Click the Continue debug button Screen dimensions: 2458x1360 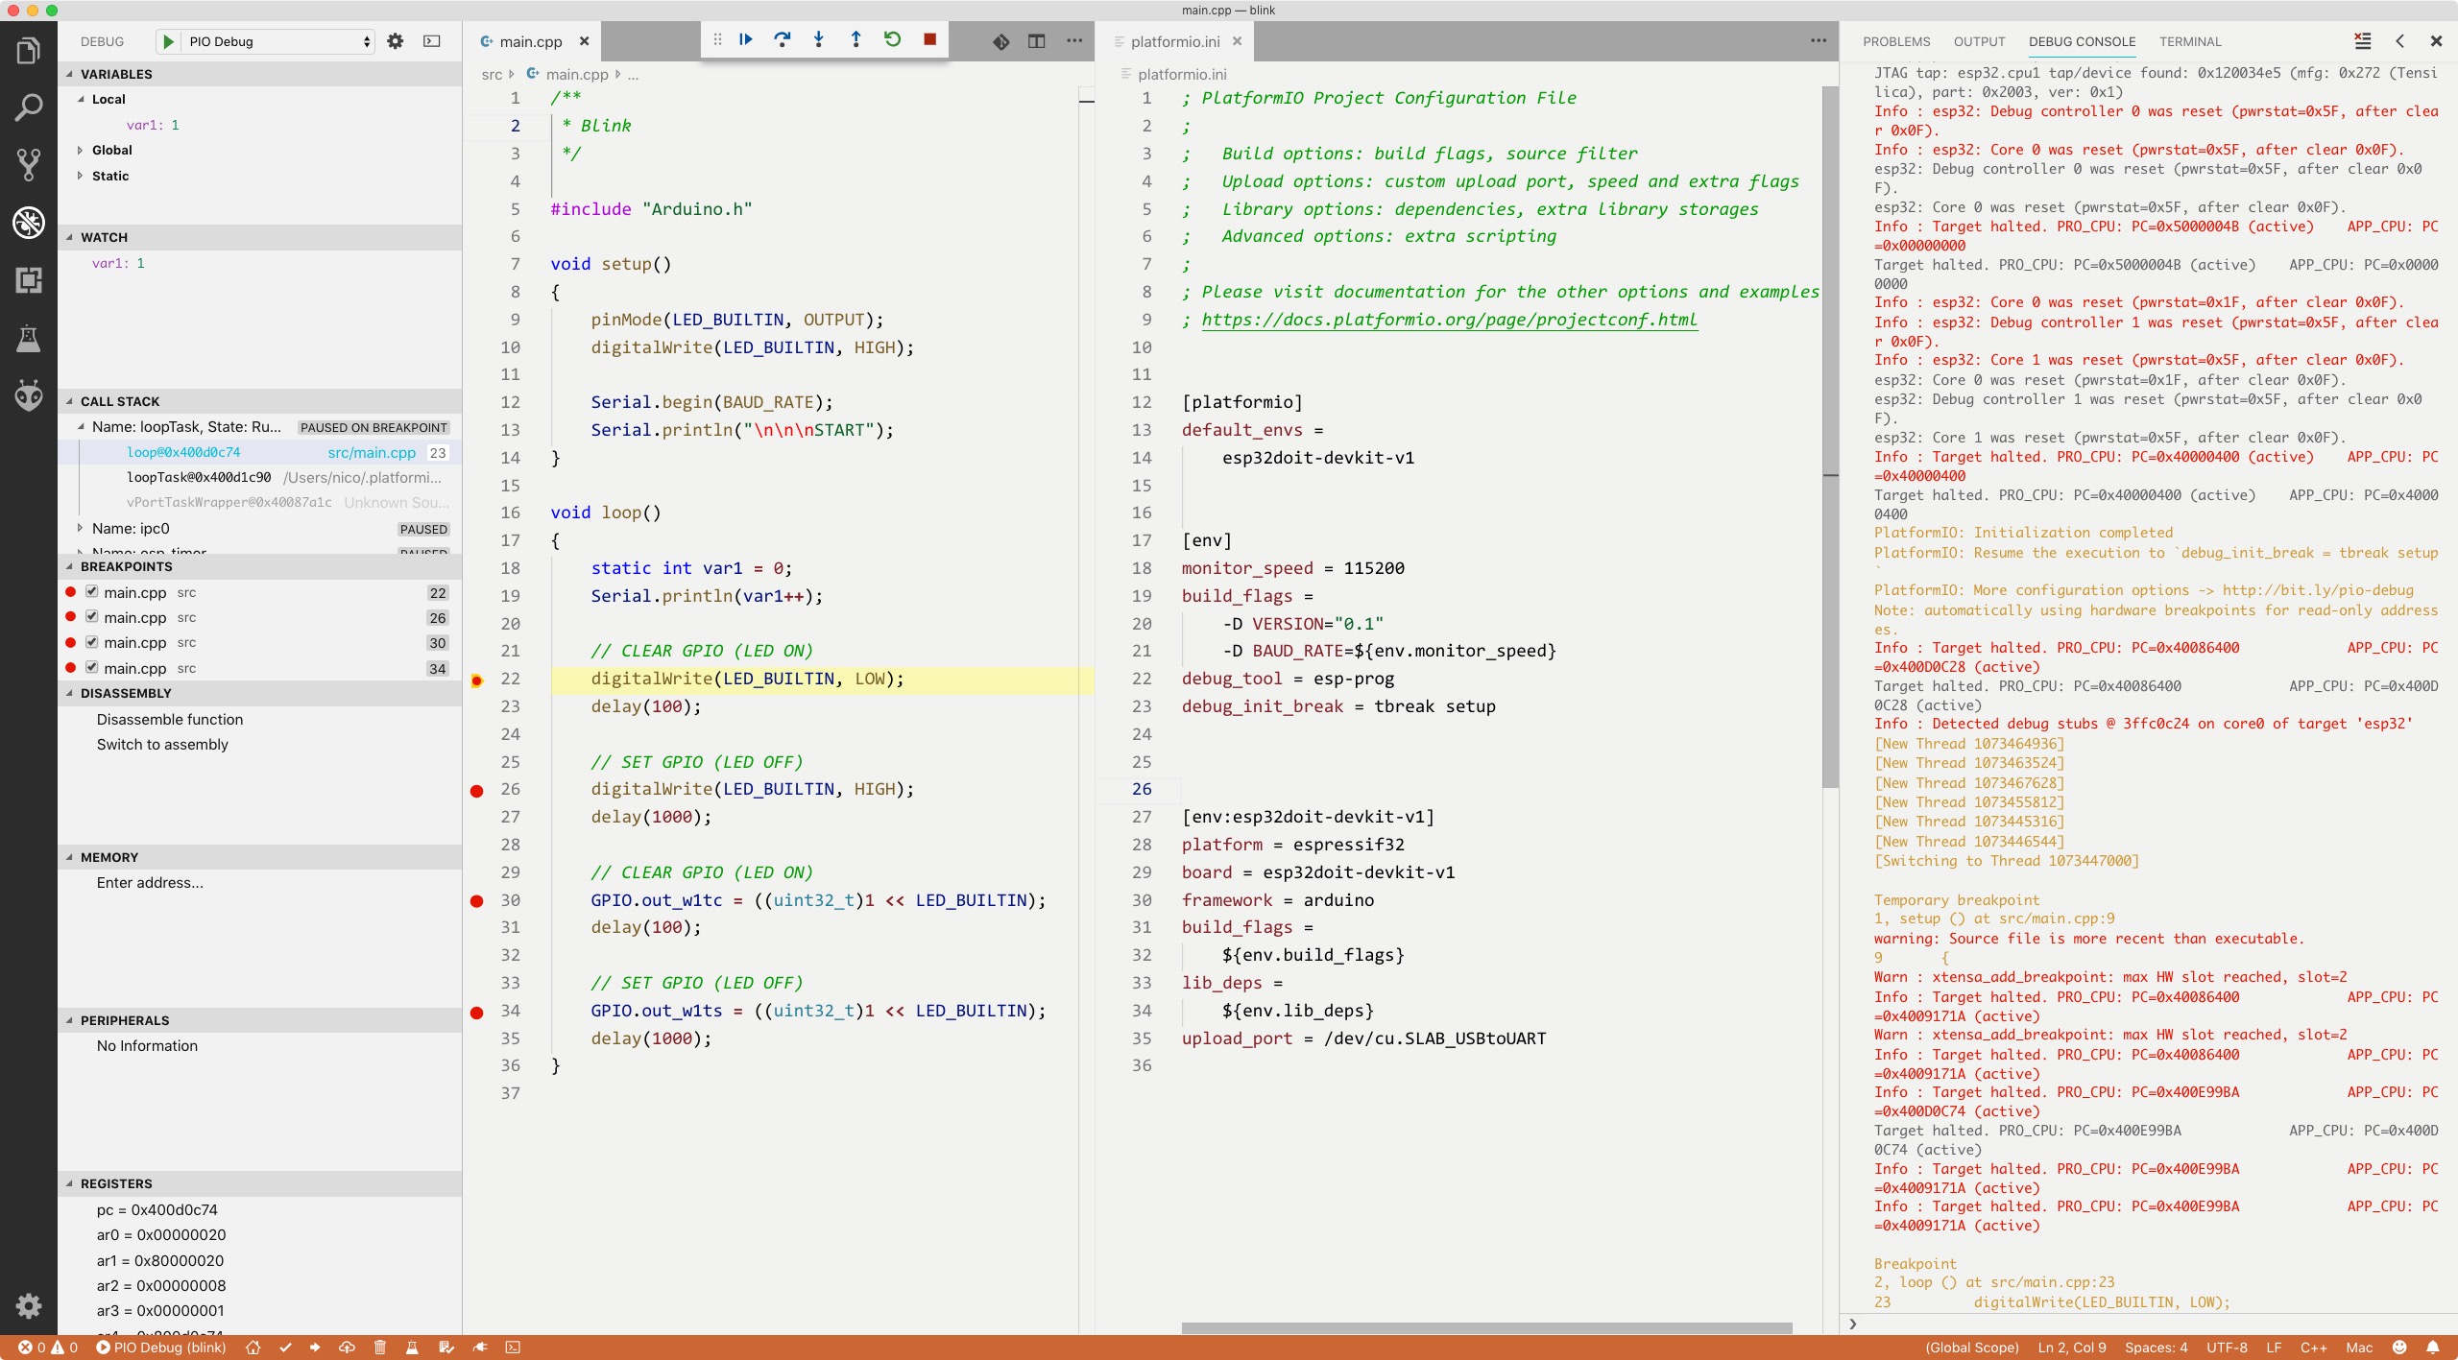coord(745,39)
